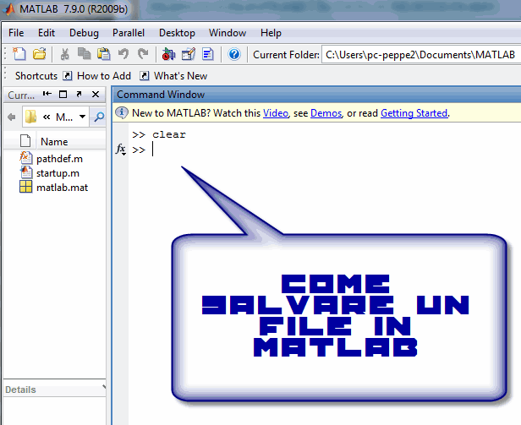
Task: Follow the Getting Started link
Action: (x=414, y=113)
